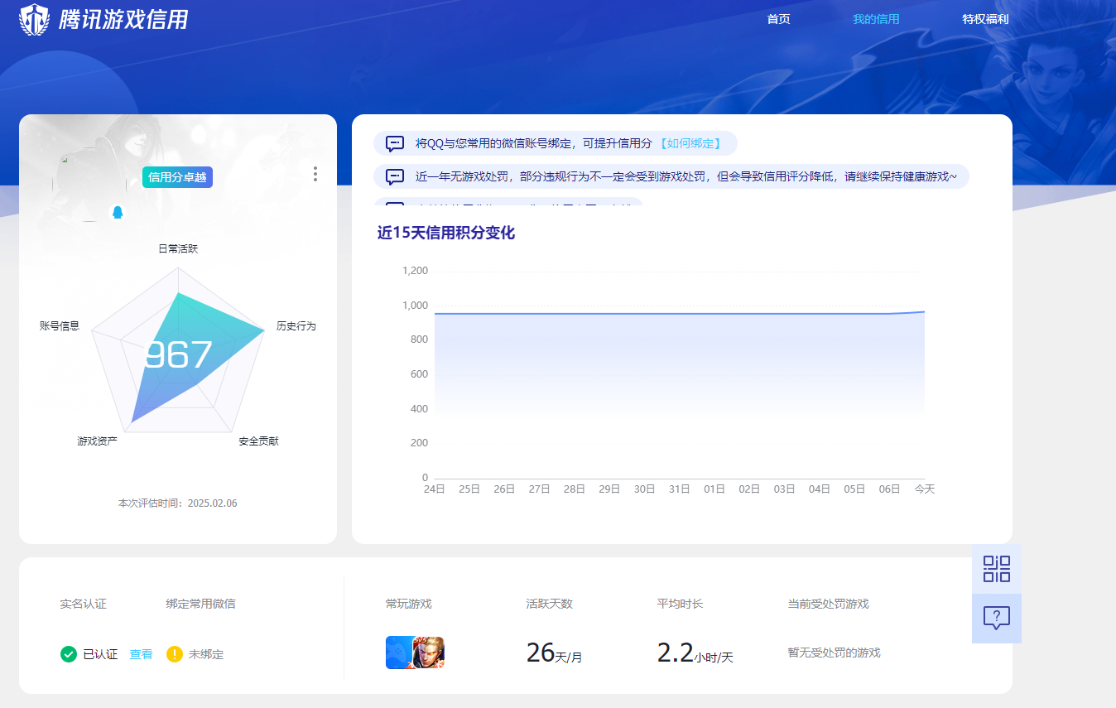Screen dimensions: 1116x708
Task: Click the 实名认证 label
Action: coord(84,604)
